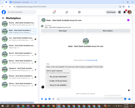The image size is (135, 108).
Task: Click the browser Back arrow
Action: tap(2, 6)
